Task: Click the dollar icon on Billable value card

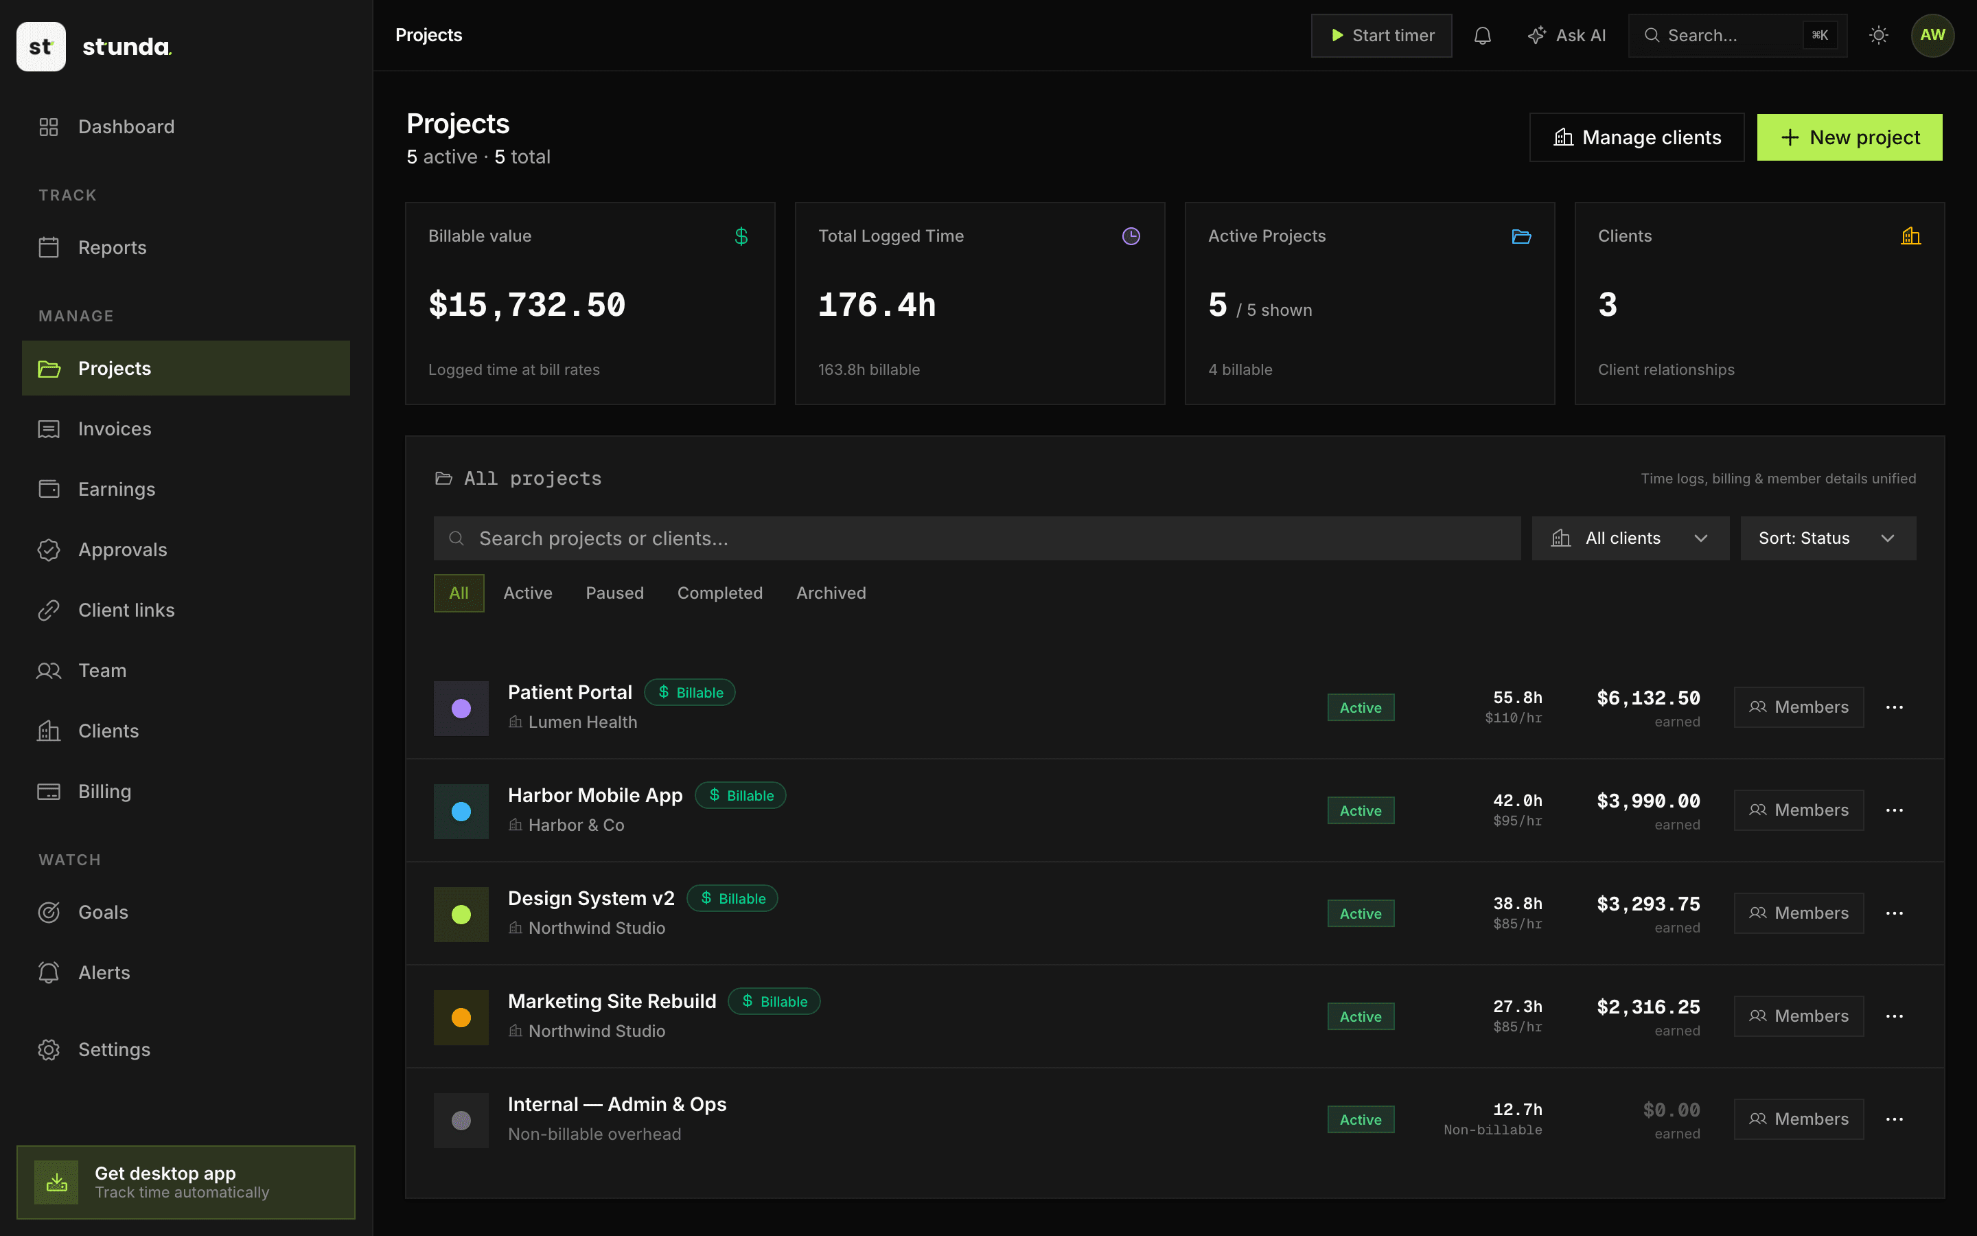Action: click(x=741, y=236)
